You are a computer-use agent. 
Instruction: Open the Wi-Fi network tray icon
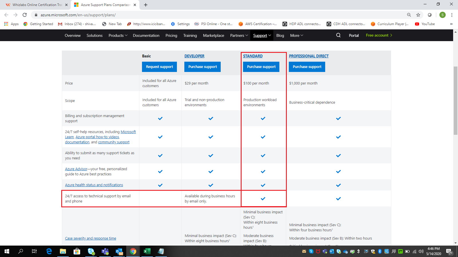pos(414,251)
